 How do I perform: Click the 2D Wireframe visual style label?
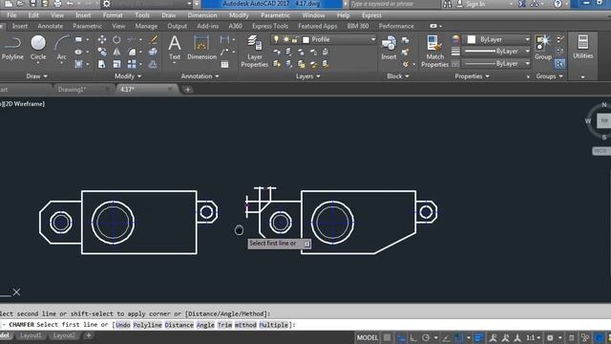coord(25,104)
